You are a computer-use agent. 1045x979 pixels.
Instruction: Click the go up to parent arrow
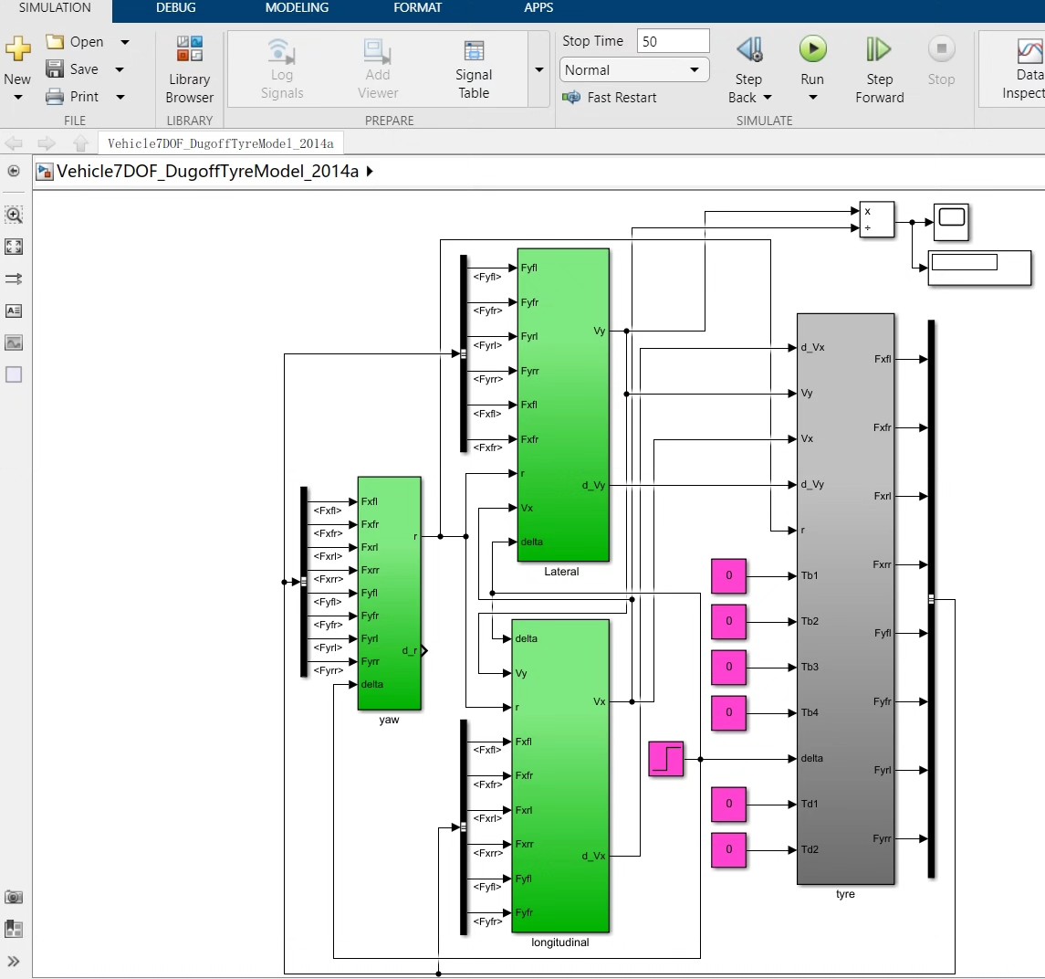(80, 143)
